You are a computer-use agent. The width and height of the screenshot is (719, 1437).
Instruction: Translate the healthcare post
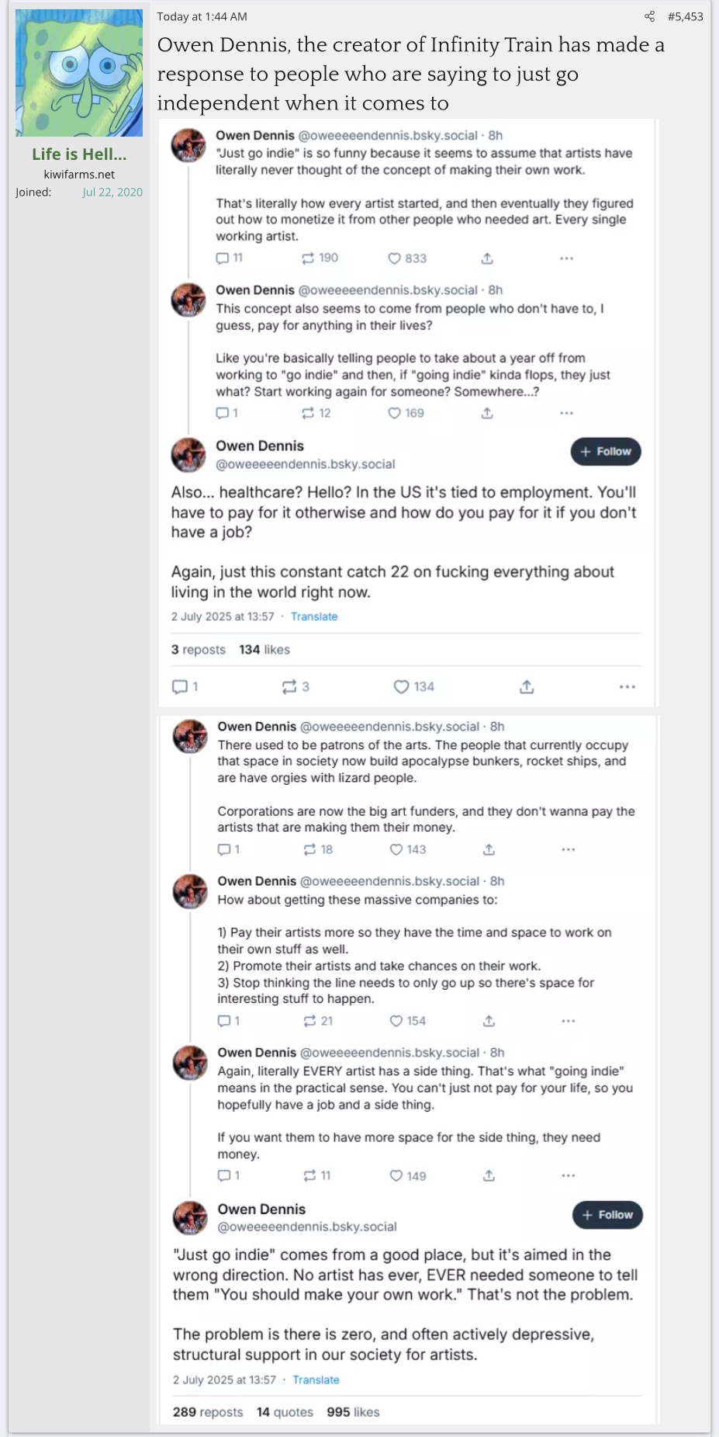tap(314, 616)
